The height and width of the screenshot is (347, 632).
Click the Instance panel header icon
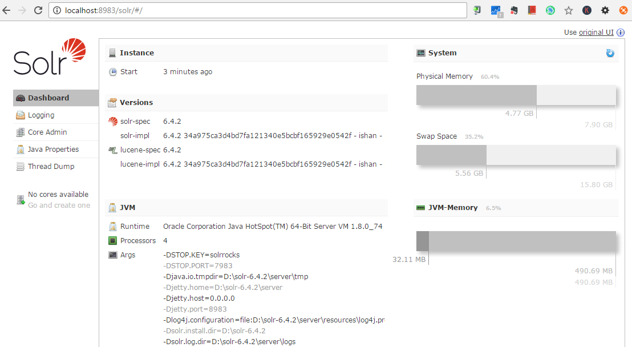112,53
